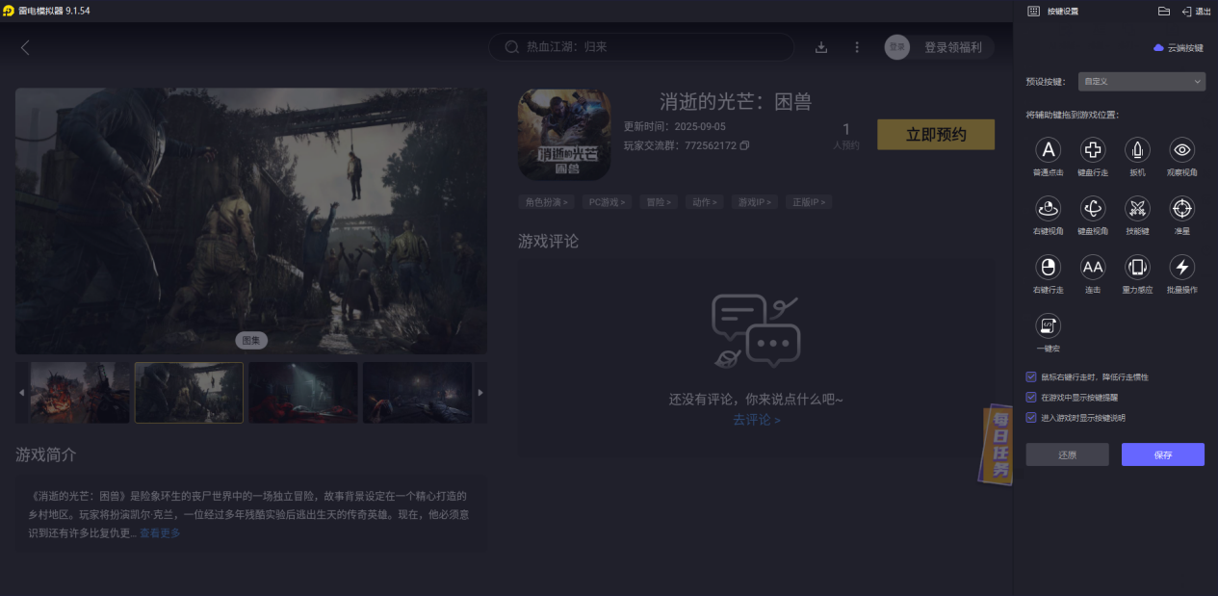The image size is (1218, 596).
Task: Click 退出 to exit key settings
Action: tap(1196, 12)
